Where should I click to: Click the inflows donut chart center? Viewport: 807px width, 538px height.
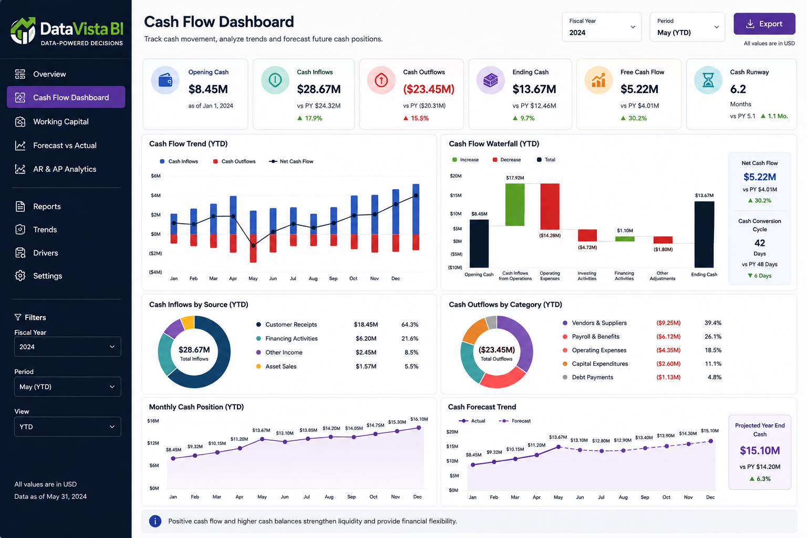coord(194,353)
